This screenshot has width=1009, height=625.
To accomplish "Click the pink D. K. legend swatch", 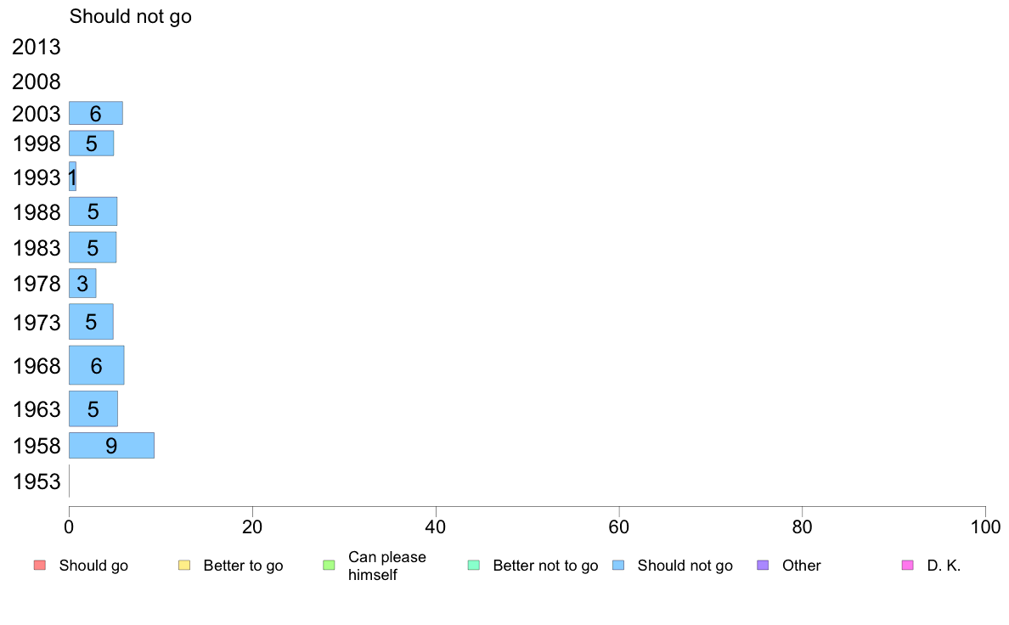I will coord(907,566).
